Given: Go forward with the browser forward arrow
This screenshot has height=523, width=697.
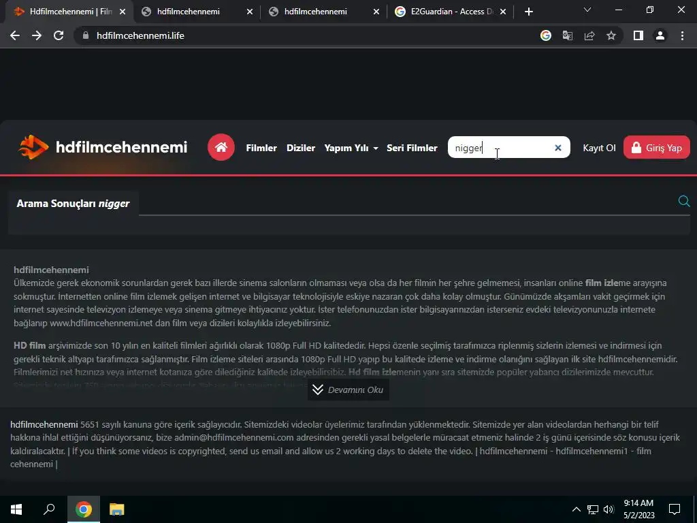Looking at the screenshot, I should pyautogui.click(x=37, y=35).
